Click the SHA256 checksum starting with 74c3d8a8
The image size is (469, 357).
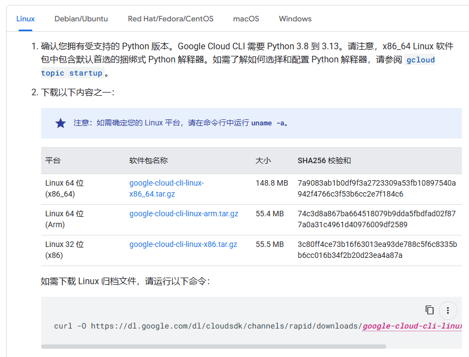tap(376, 219)
